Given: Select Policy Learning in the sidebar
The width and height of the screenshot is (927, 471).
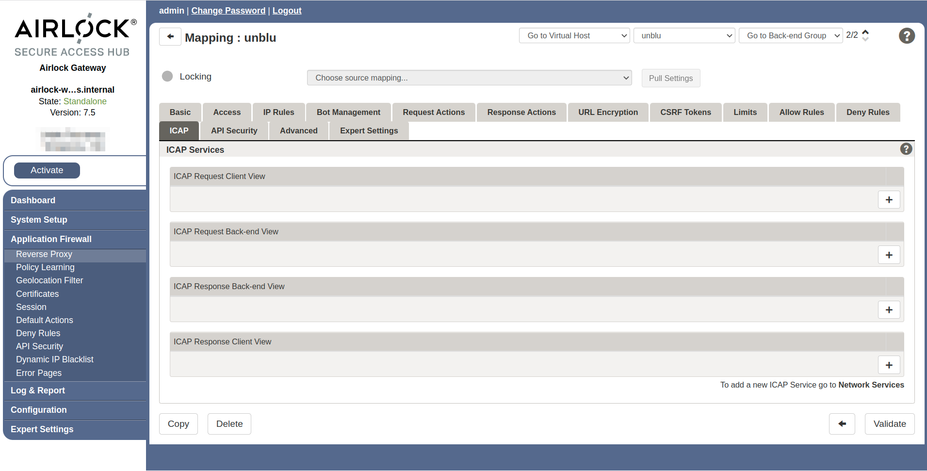Looking at the screenshot, I should (x=45, y=267).
